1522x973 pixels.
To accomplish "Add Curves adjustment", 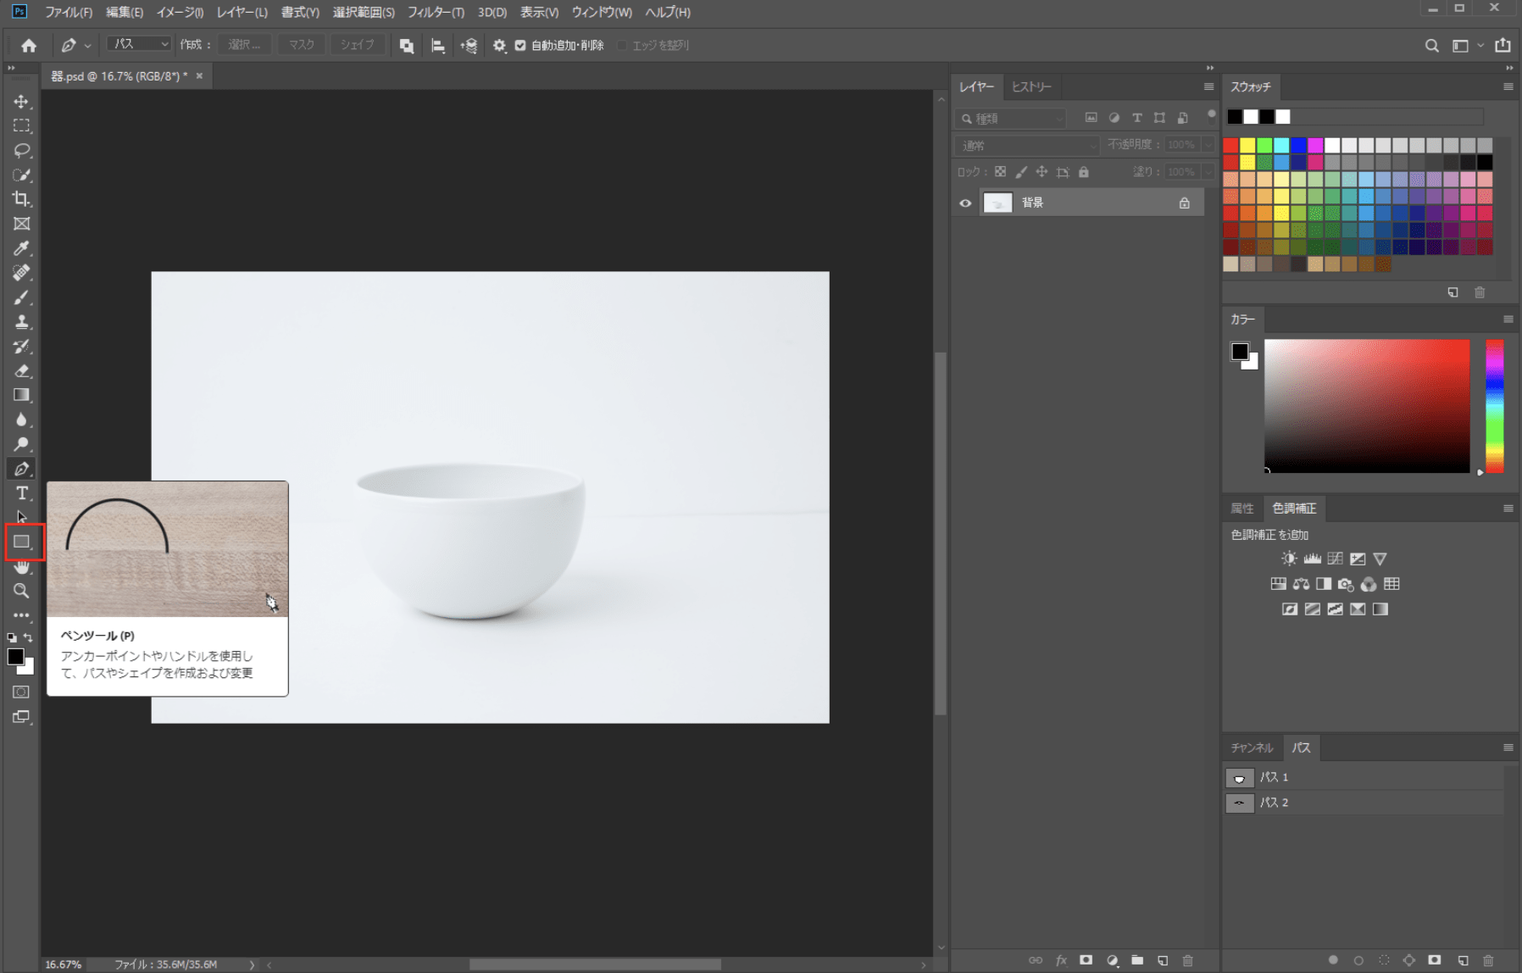I will pos(1335,559).
